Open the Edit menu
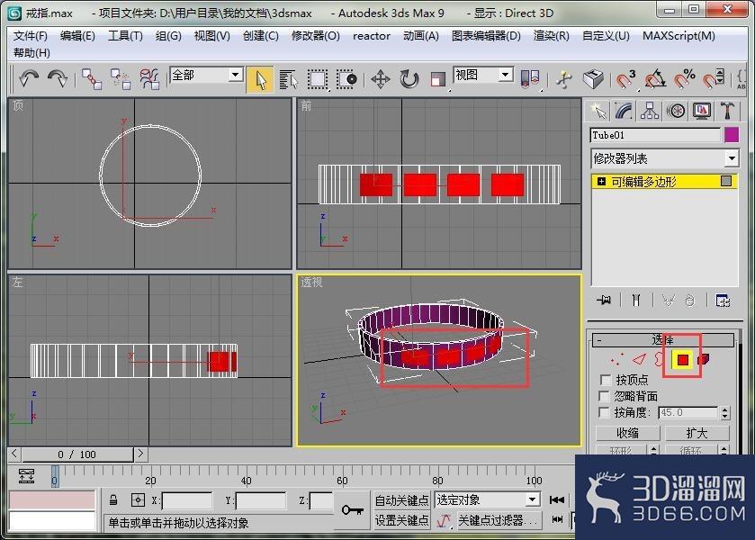 (77, 36)
